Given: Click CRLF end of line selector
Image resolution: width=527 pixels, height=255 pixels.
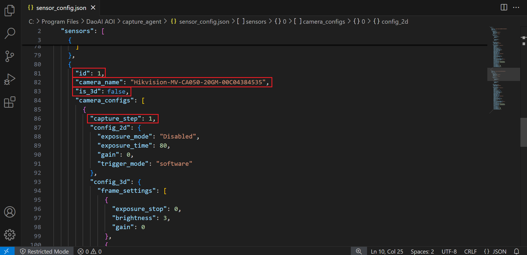Looking at the screenshot, I should click(470, 251).
